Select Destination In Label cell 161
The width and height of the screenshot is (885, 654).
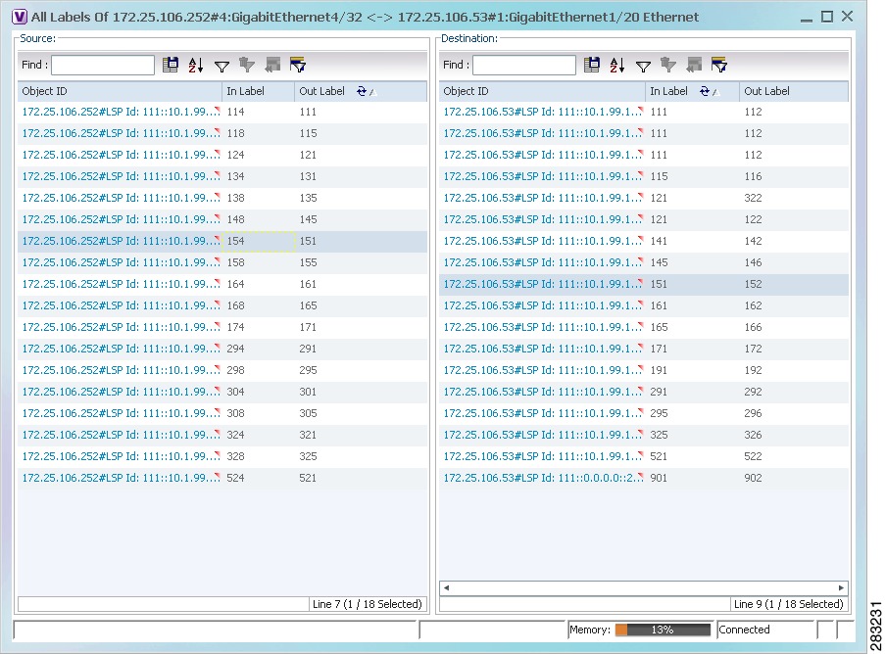click(692, 305)
